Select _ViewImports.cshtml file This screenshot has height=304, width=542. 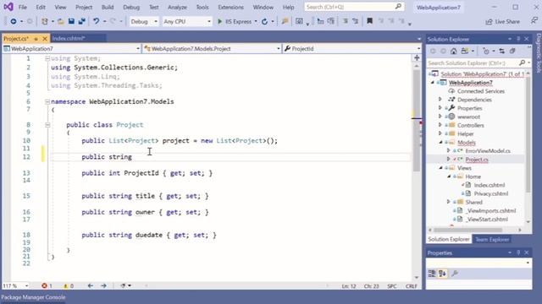click(x=490, y=210)
